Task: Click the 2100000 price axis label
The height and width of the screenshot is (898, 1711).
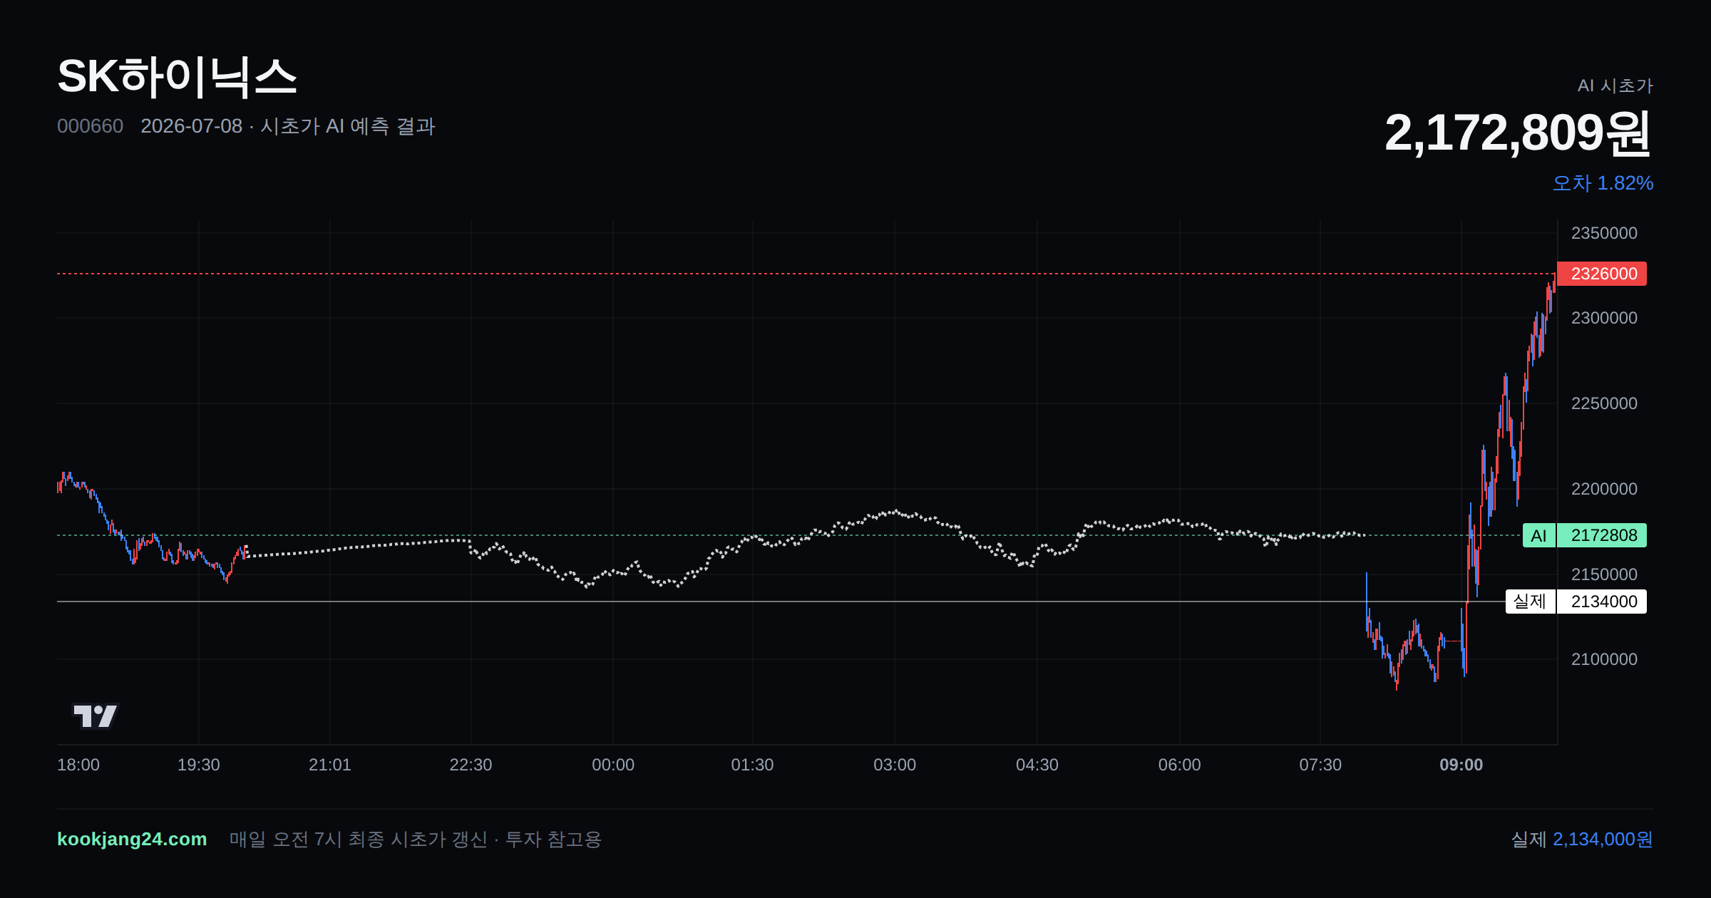Action: [1604, 659]
